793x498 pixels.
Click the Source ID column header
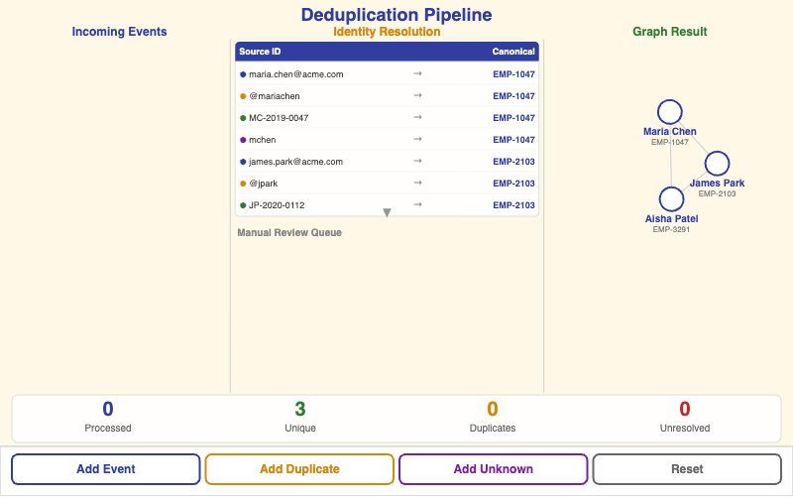(x=261, y=52)
